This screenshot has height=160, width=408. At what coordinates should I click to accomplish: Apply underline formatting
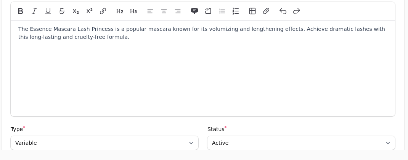[x=48, y=11]
